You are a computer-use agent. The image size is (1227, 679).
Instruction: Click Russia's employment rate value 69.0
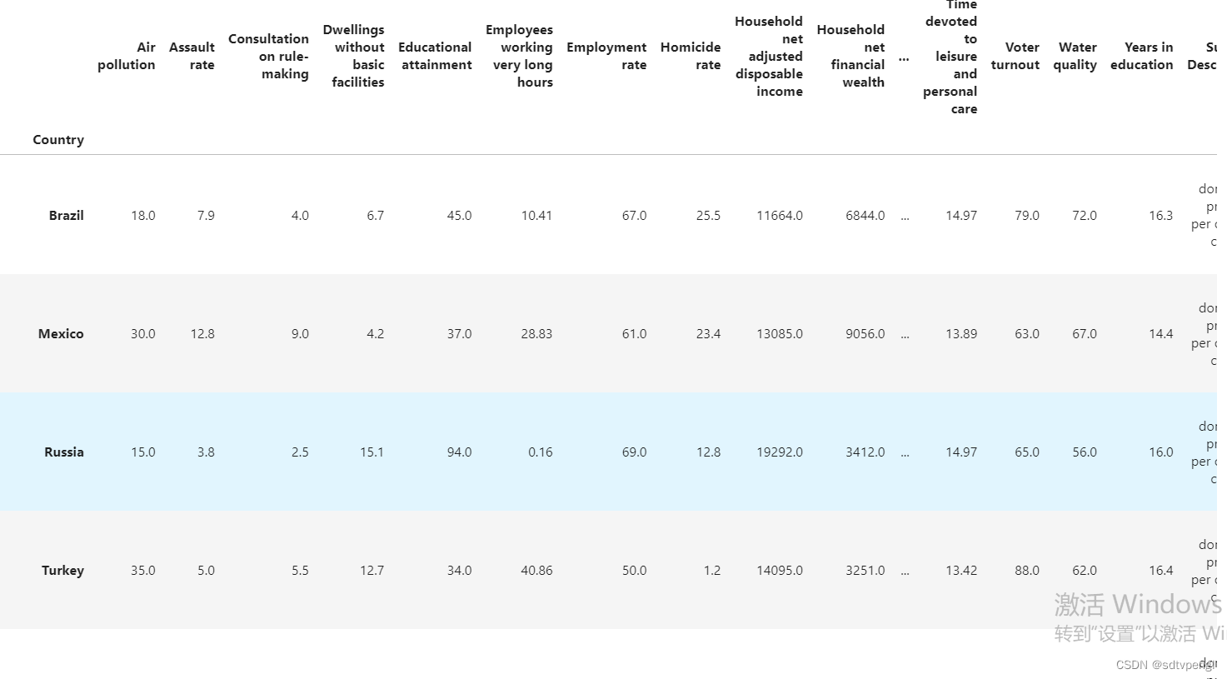[634, 452]
